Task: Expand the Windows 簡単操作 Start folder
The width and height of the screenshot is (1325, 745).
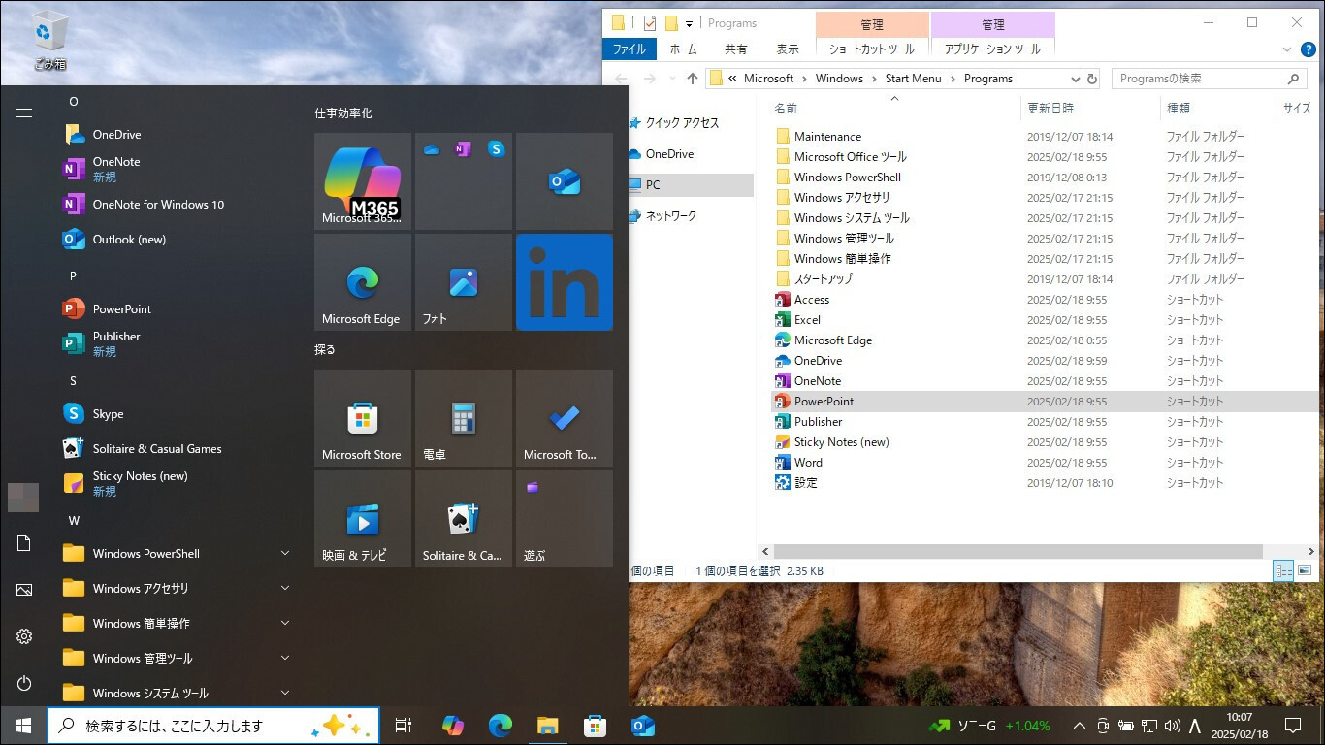Action: coord(285,624)
